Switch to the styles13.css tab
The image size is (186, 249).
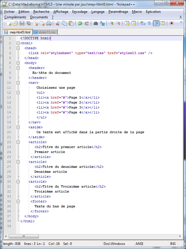click(x=45, y=32)
